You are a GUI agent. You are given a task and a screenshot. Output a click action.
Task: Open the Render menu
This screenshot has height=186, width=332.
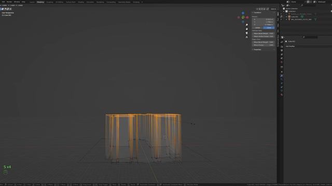point(9,2)
